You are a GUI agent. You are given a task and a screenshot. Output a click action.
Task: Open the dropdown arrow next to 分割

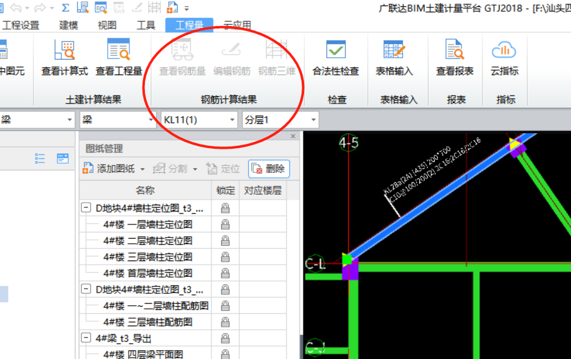[x=195, y=169]
